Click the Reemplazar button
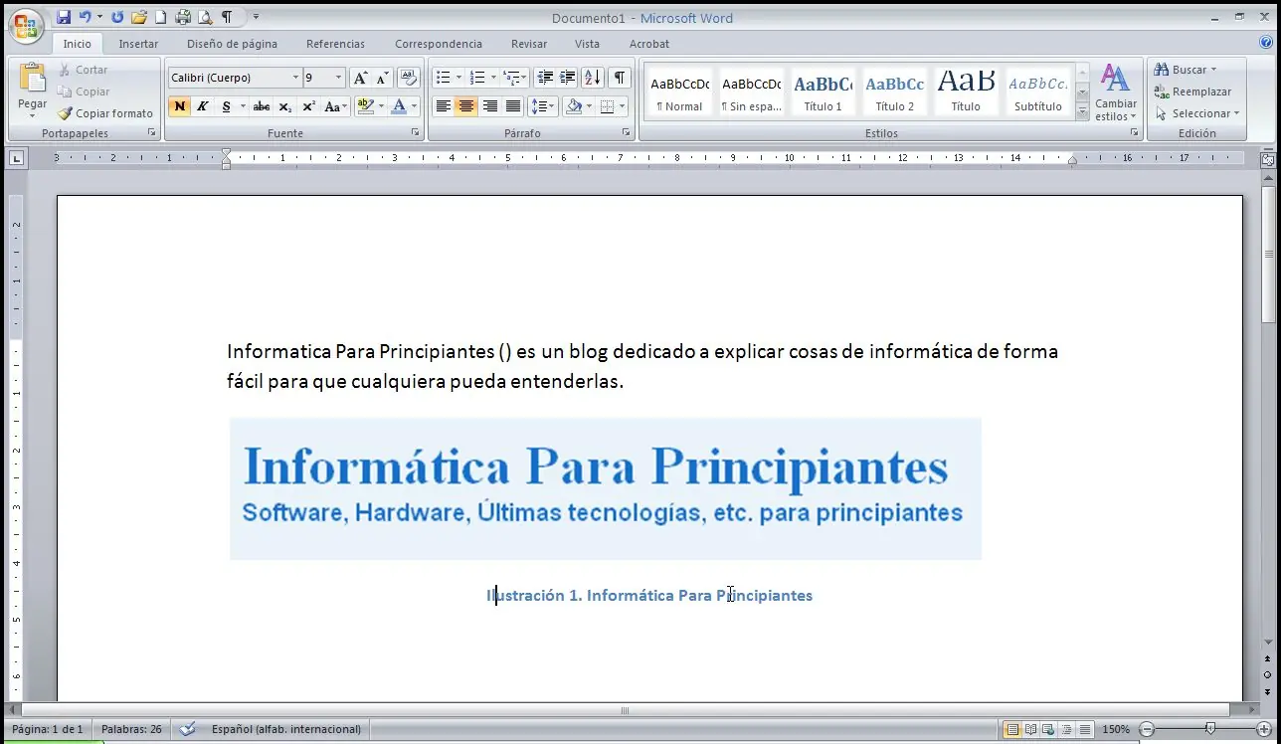The height and width of the screenshot is (744, 1281). [x=1192, y=92]
